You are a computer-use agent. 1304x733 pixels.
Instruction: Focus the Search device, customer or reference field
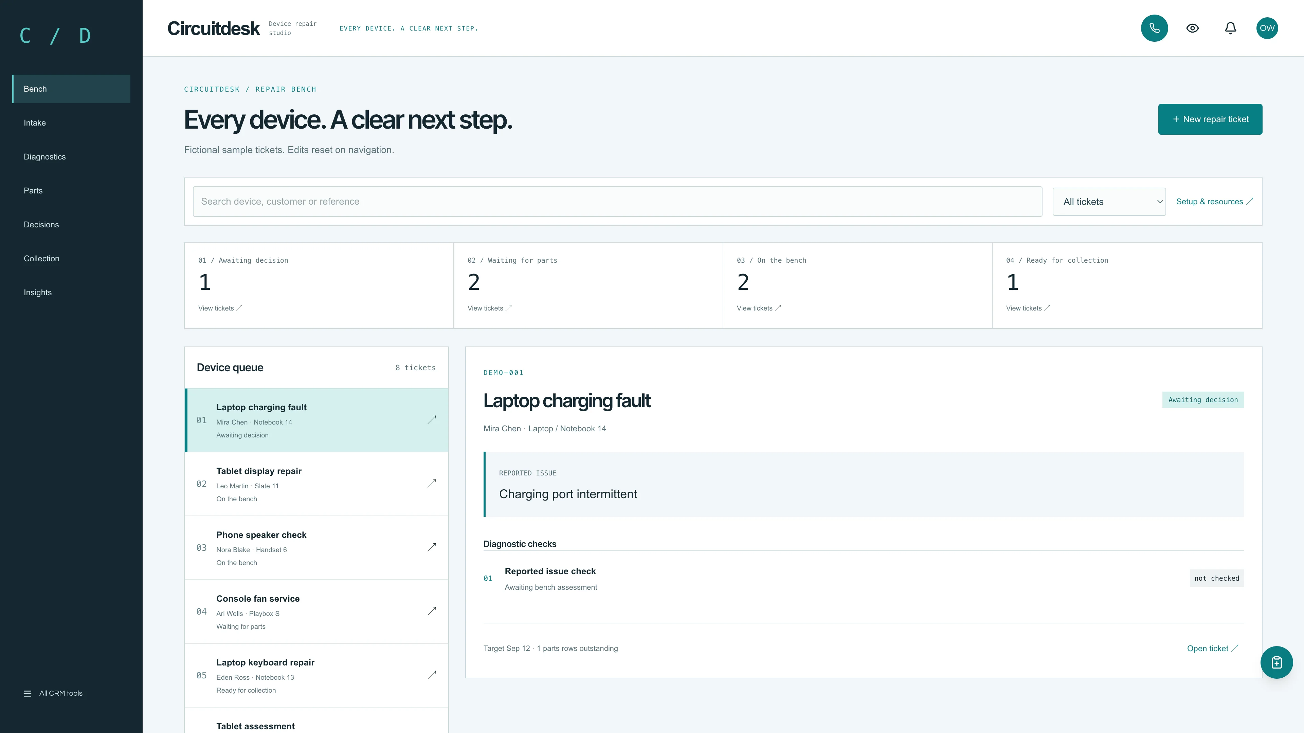(x=617, y=201)
